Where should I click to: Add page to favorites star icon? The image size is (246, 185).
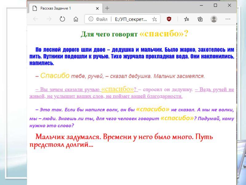click(x=155, y=19)
